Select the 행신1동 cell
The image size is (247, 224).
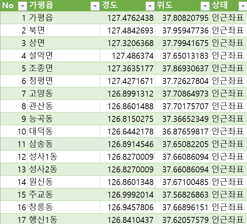point(64,220)
